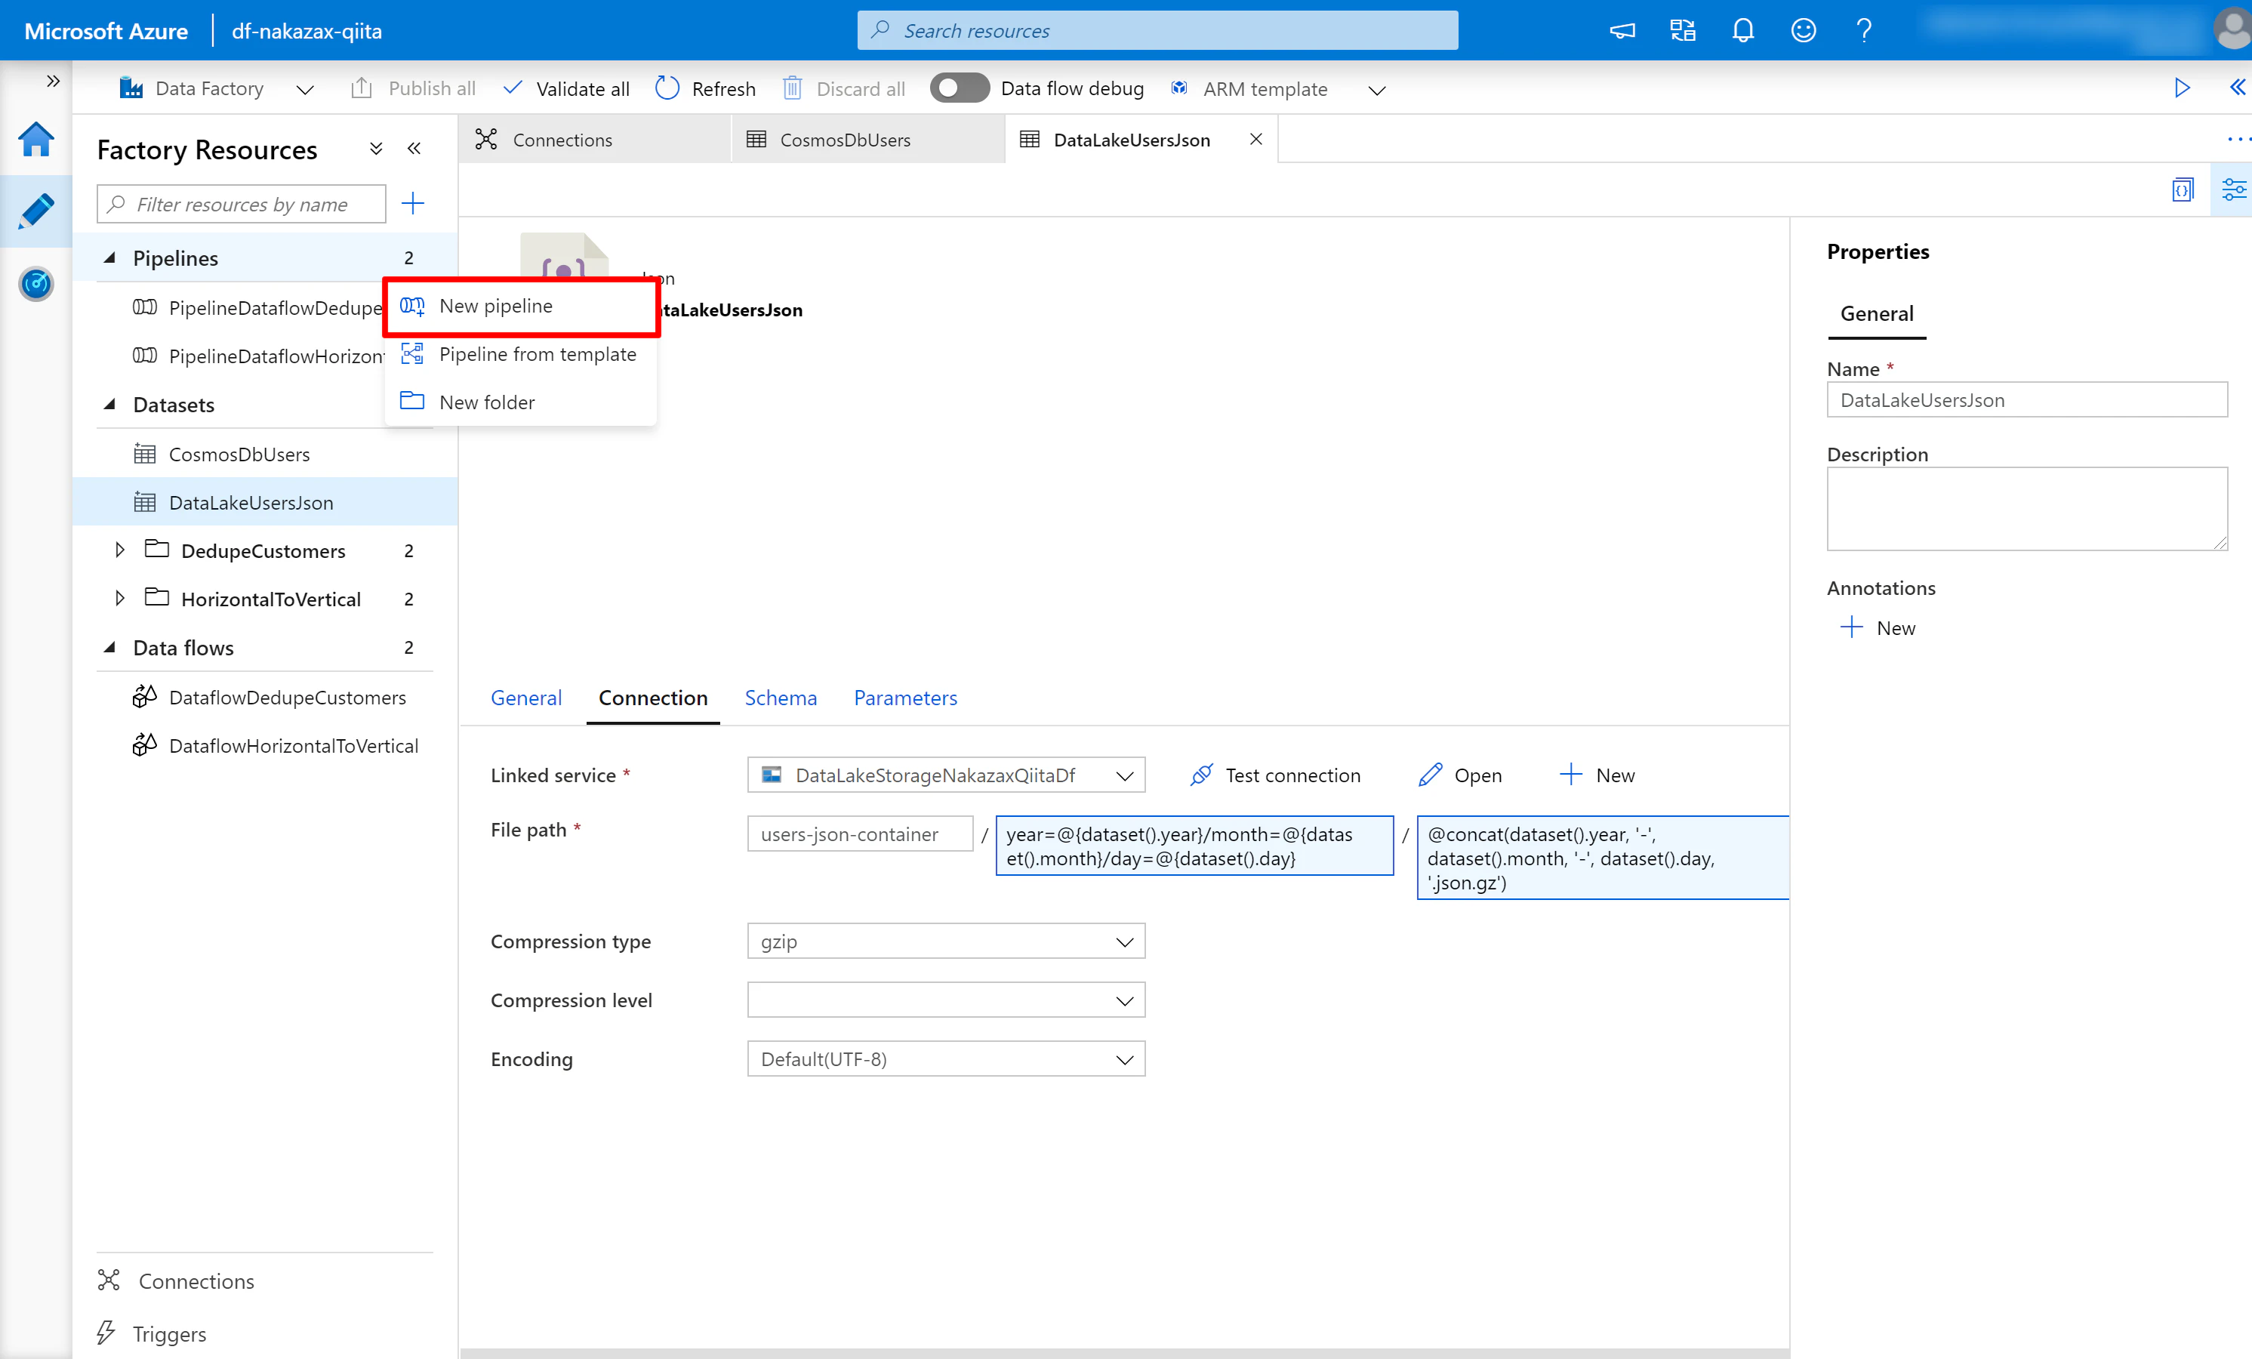Click Test connection plug icon

tap(1201, 775)
